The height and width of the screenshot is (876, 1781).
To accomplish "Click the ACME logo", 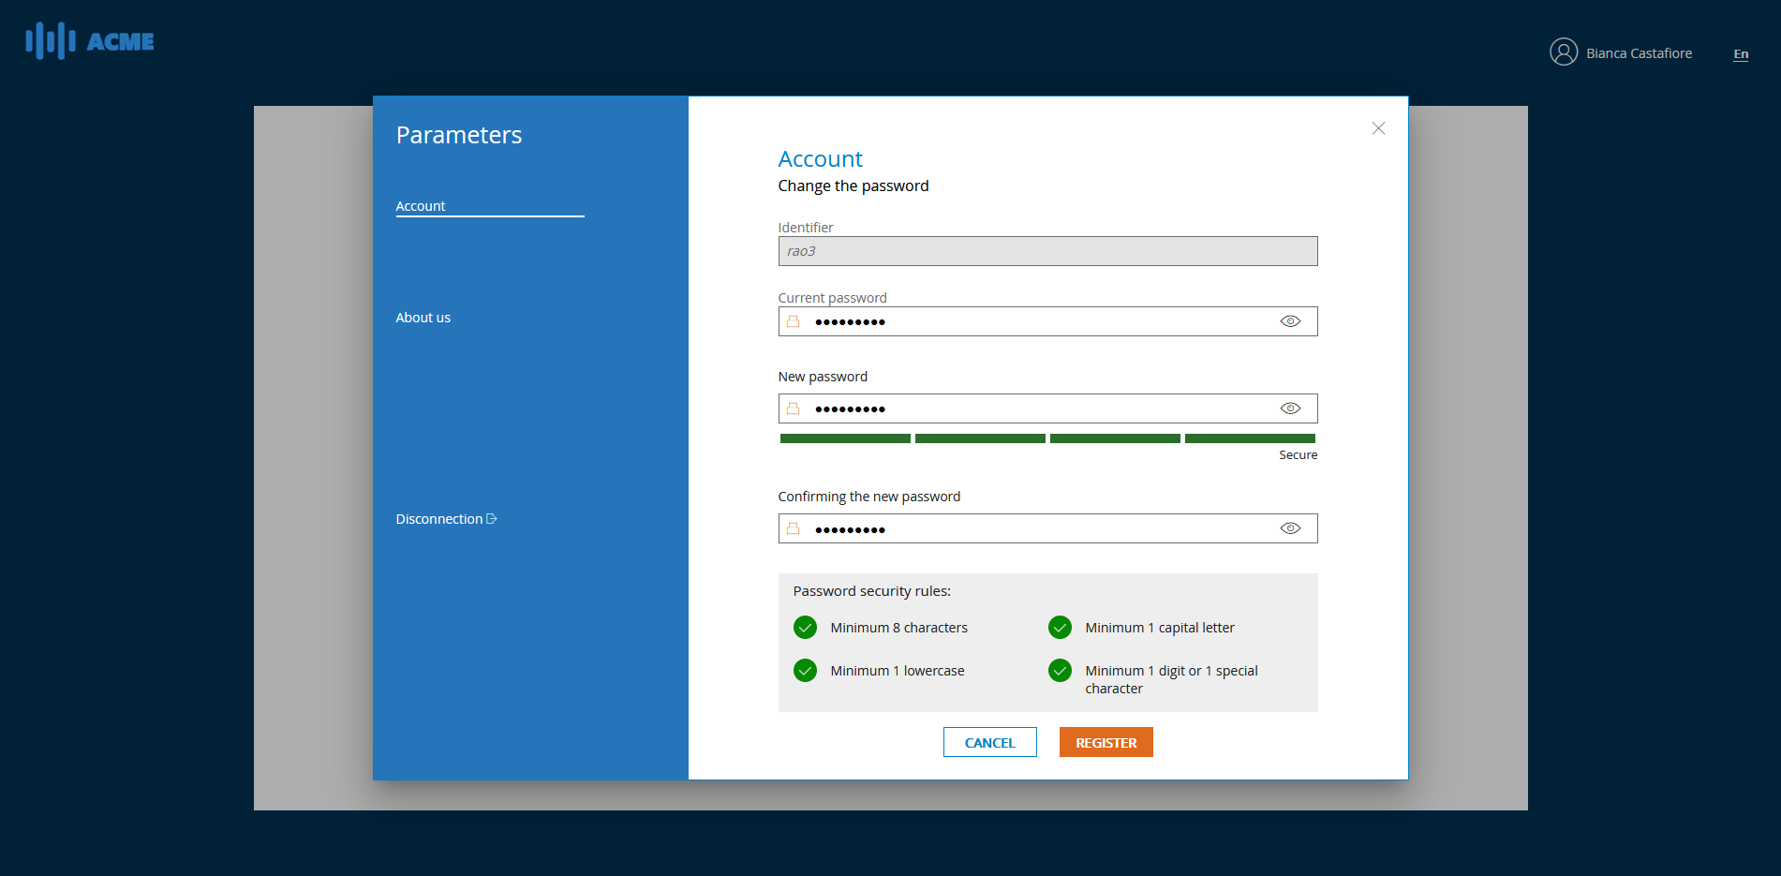I will pos(89,40).
